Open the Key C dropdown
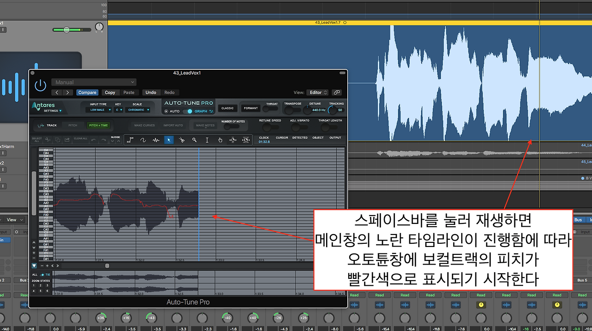Viewport: 592px width, 331px height. (x=119, y=110)
